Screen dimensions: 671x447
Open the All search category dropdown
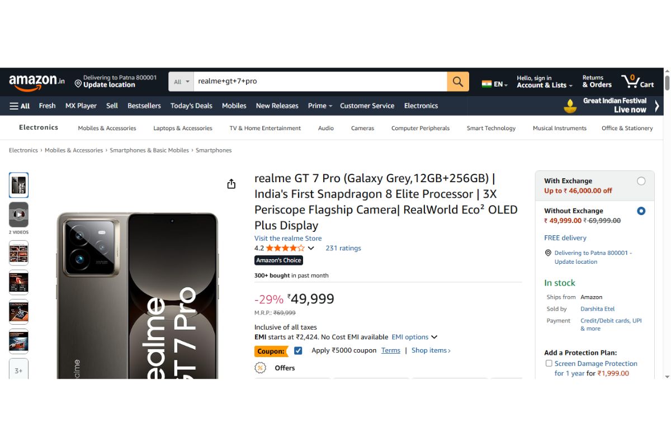click(180, 81)
